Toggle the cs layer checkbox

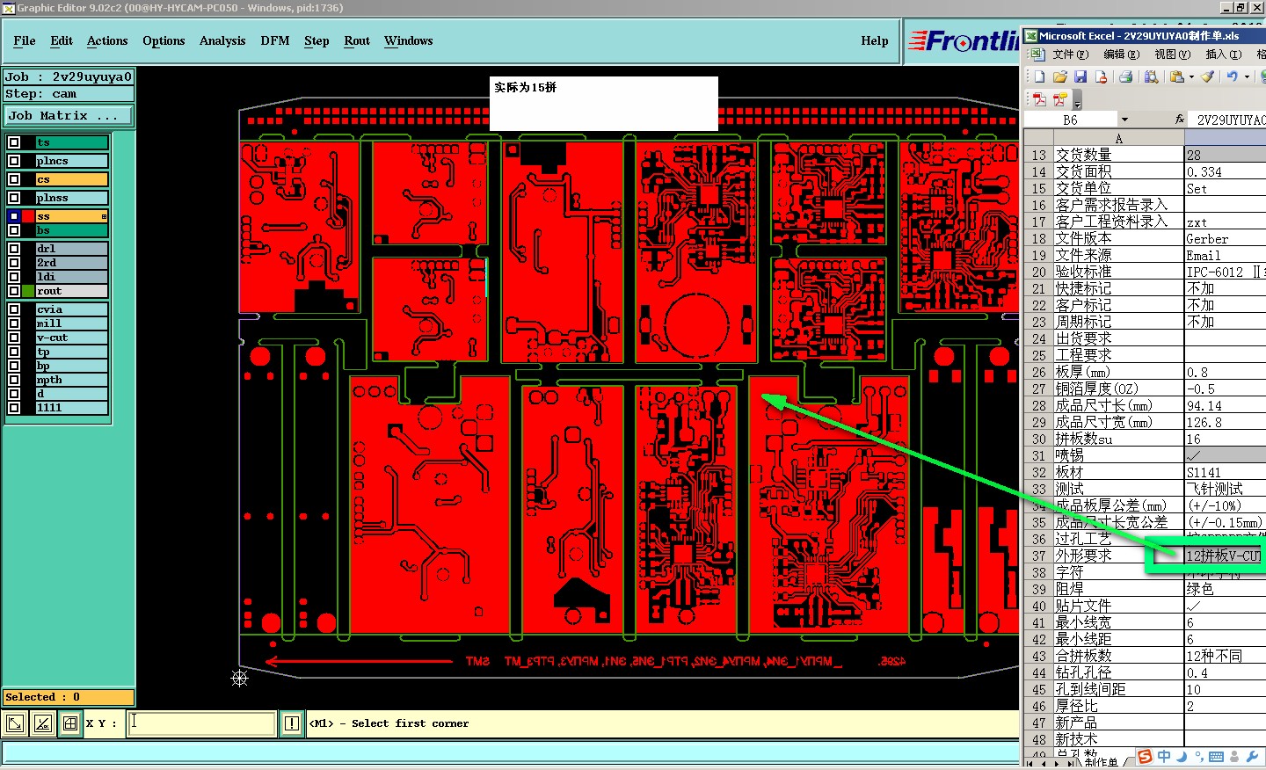[14, 179]
